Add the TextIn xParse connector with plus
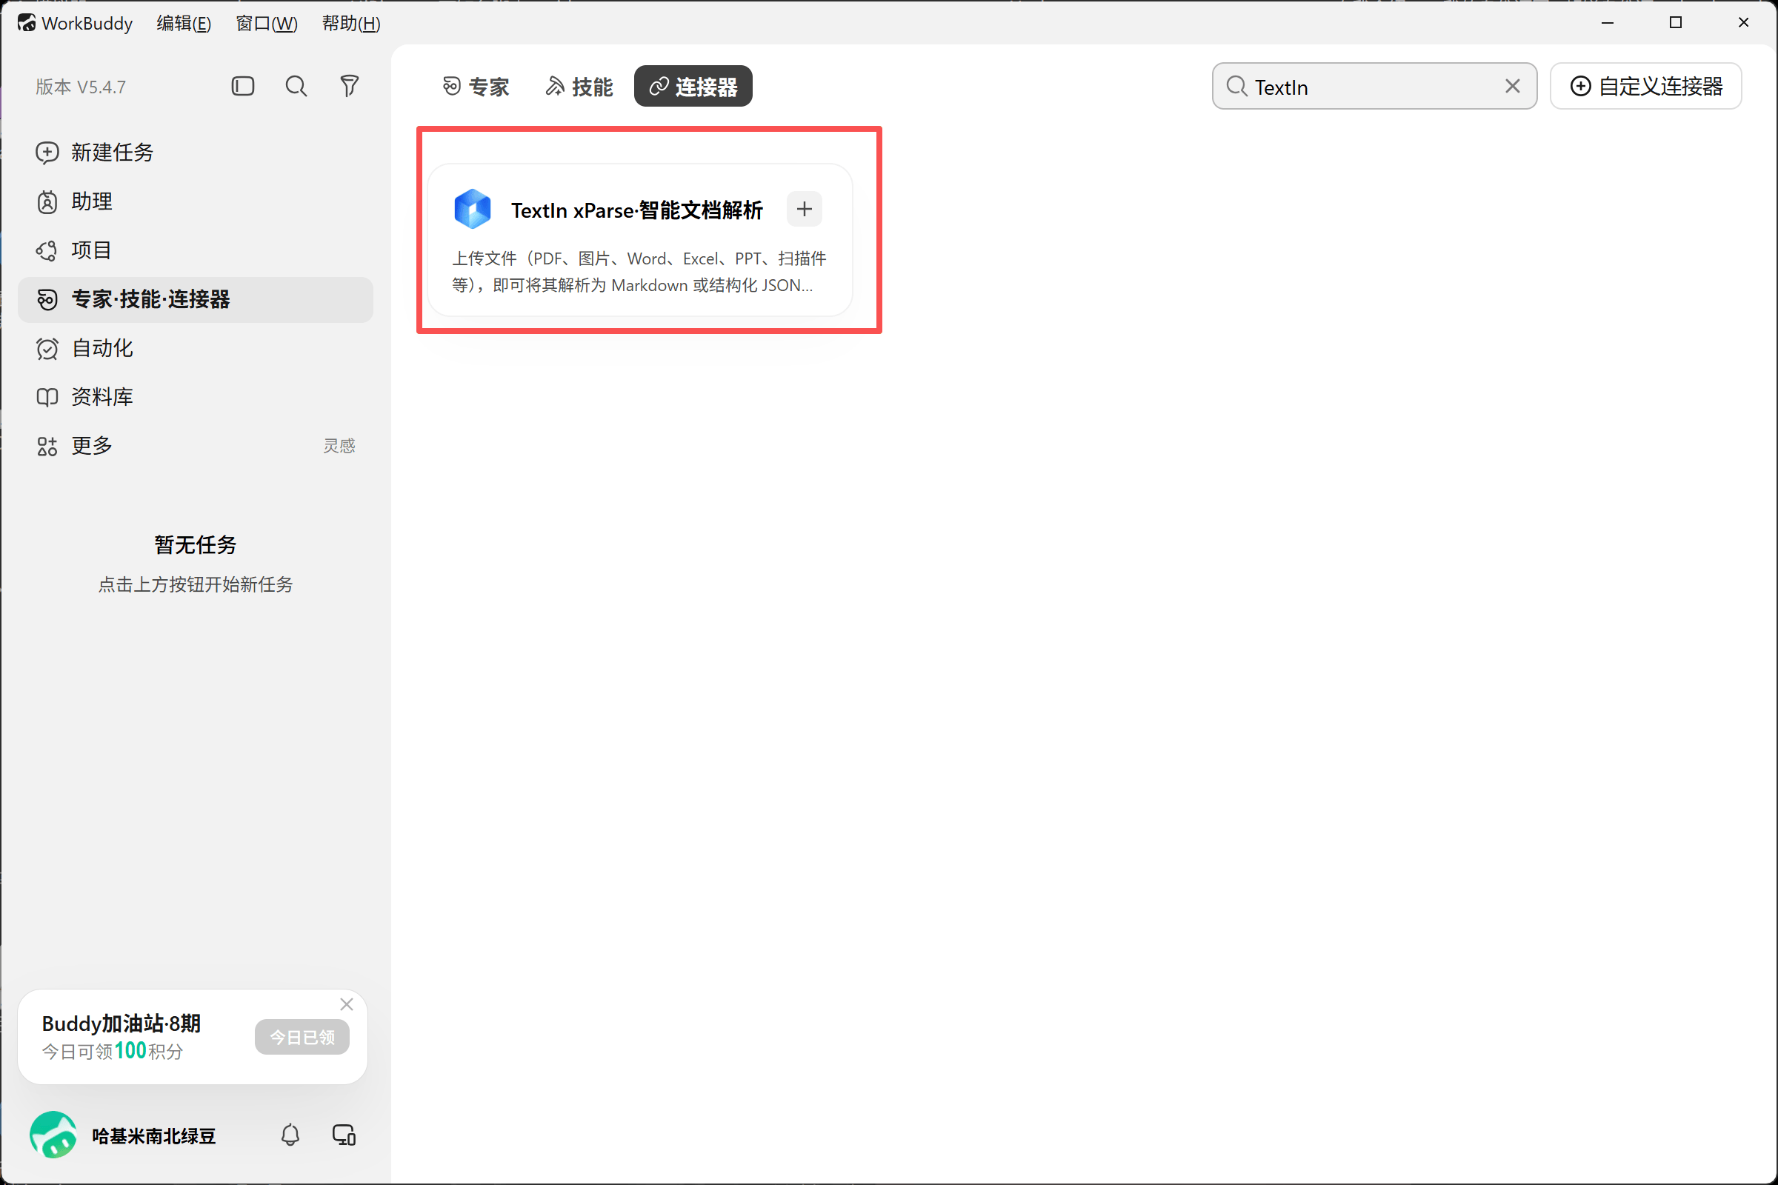 click(x=805, y=210)
